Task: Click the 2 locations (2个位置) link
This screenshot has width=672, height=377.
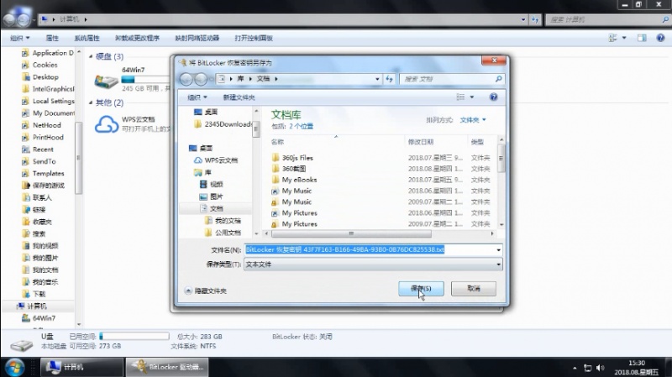Action: [301, 127]
